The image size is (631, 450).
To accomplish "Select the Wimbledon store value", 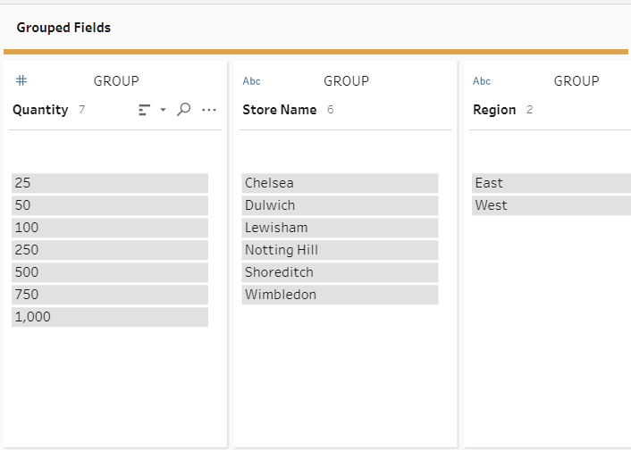I will (x=340, y=295).
